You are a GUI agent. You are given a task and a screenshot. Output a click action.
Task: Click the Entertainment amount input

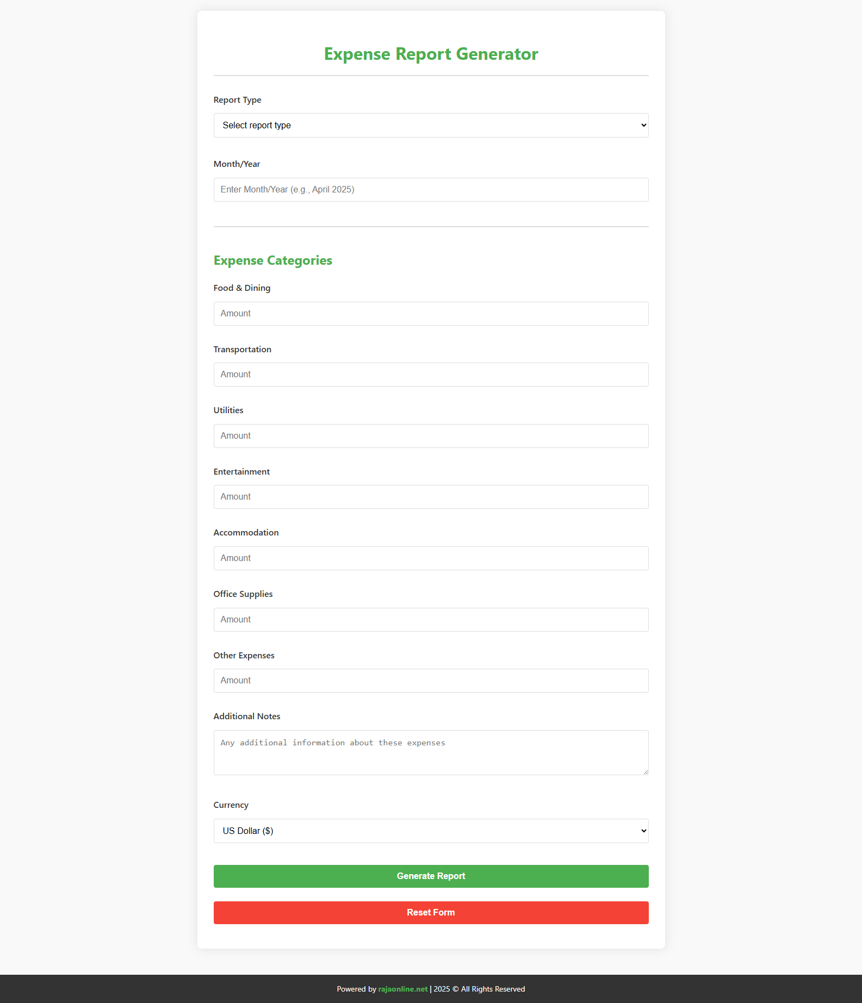(430, 497)
